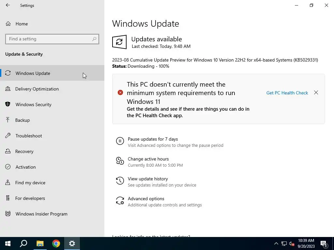Click the magnifier icon in the search box
The image size is (334, 250).
[94, 39]
